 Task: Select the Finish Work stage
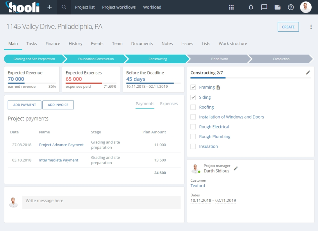click(x=219, y=59)
